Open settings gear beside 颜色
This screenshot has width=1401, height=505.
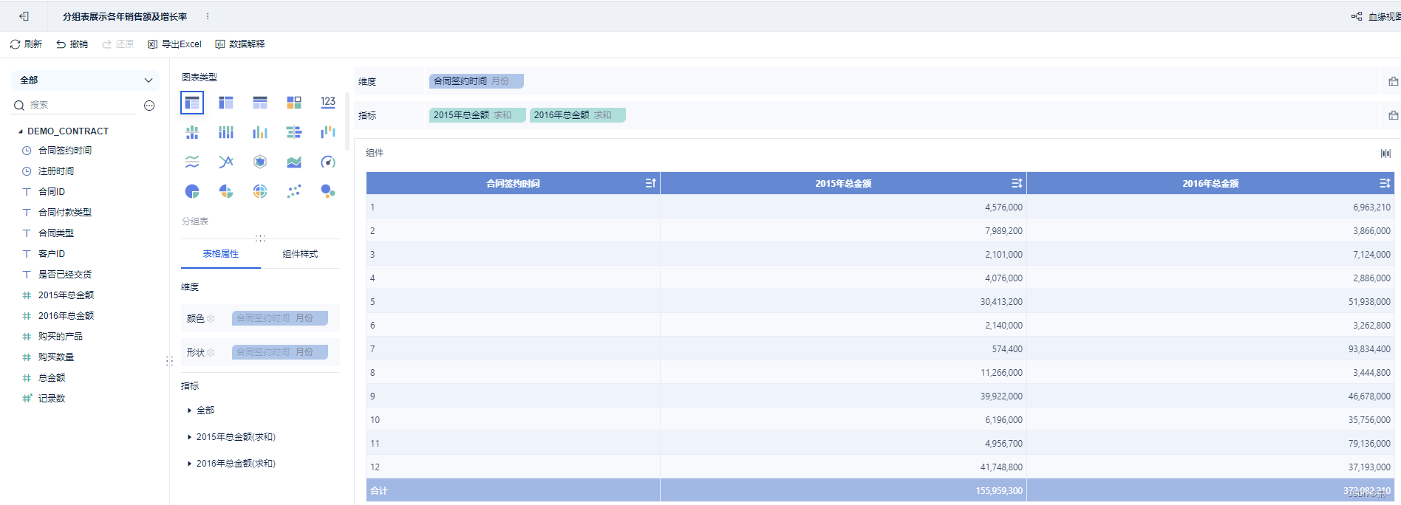pyautogui.click(x=211, y=319)
